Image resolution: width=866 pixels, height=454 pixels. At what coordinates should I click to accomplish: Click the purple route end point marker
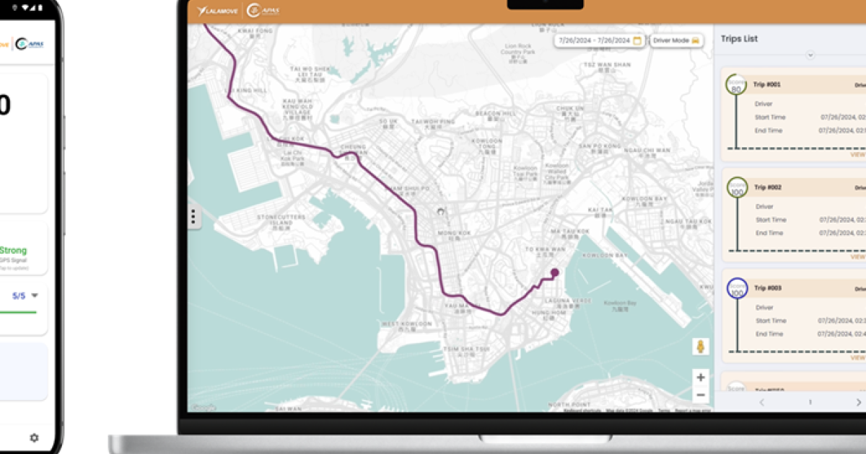click(555, 272)
